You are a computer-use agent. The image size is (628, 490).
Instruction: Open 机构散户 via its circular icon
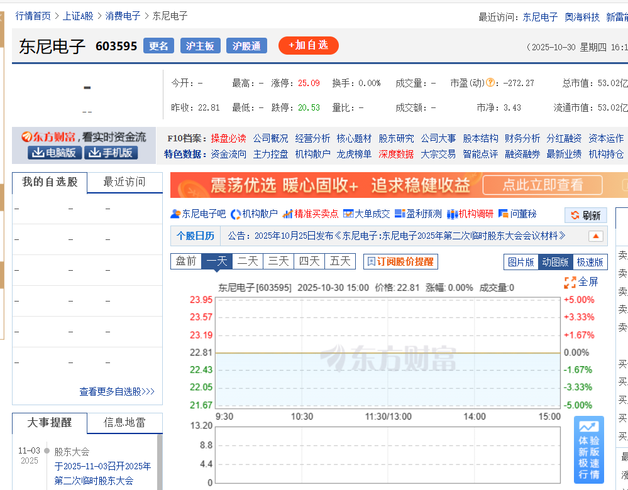236,214
